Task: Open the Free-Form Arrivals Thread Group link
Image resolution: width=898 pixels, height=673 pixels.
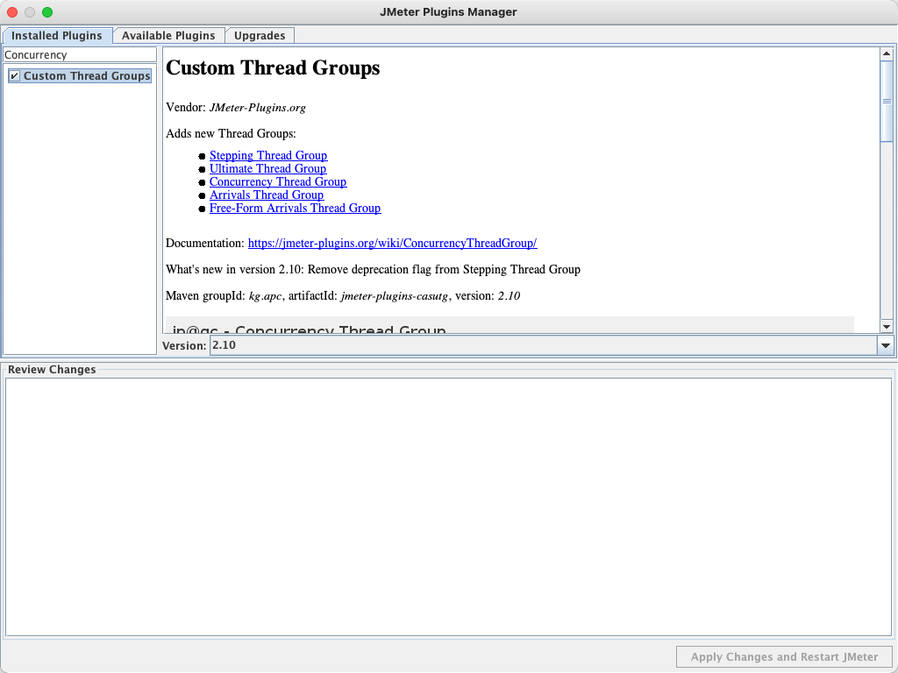Action: tap(295, 209)
